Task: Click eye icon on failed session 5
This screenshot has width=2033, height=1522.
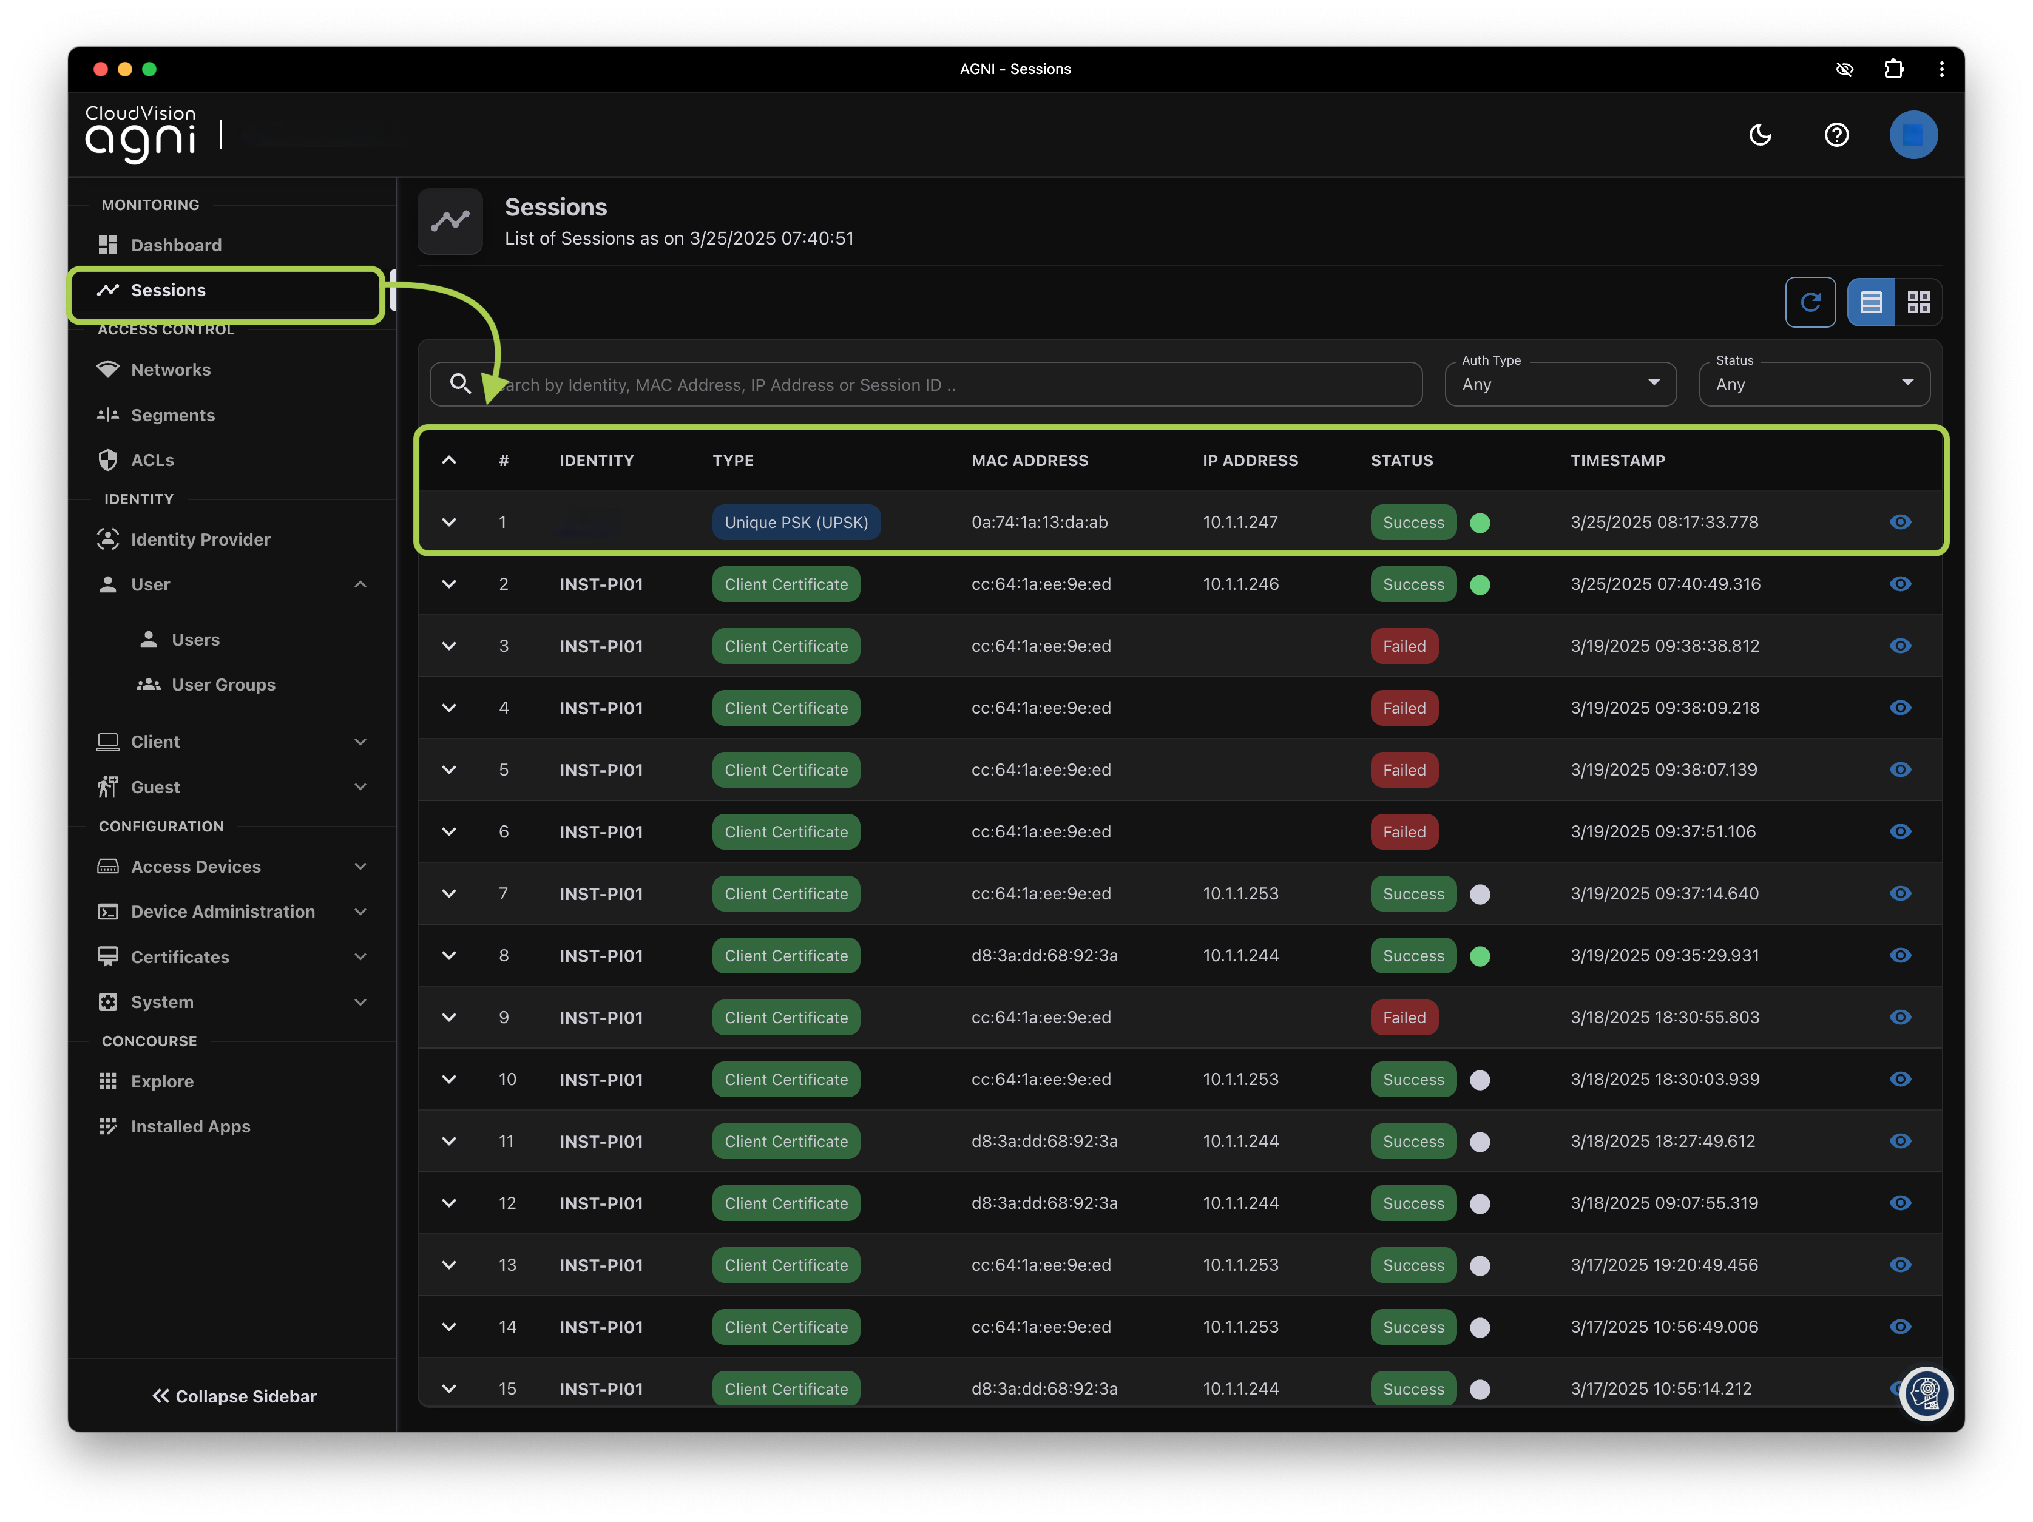Action: coord(1899,770)
